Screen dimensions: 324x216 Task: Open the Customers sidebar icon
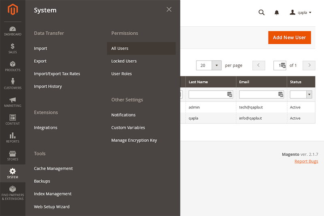(13, 84)
